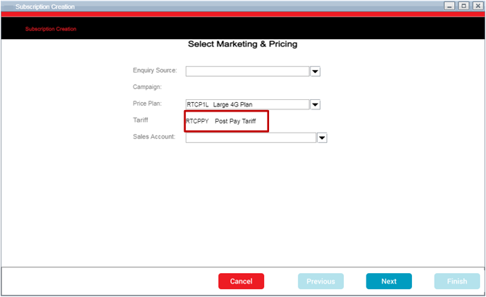The width and height of the screenshot is (486, 297).
Task: Select the Price Plan field showing RTCP1L
Action: [x=247, y=104]
